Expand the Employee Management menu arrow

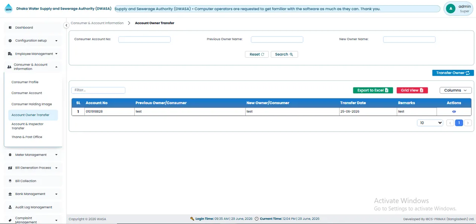pyautogui.click(x=56, y=54)
